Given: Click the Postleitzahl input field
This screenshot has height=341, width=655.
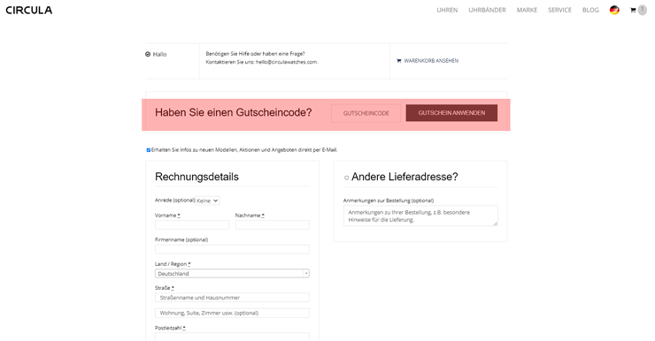Looking at the screenshot, I should (x=232, y=337).
